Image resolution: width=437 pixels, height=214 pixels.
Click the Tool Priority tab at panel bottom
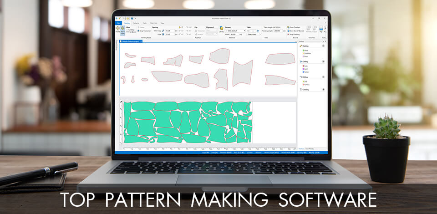tap(310, 148)
